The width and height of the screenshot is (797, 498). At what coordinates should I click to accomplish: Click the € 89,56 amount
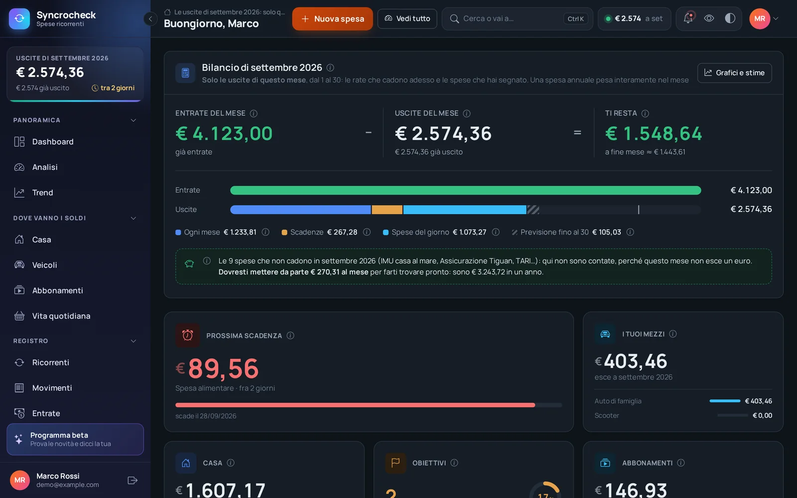point(217,369)
